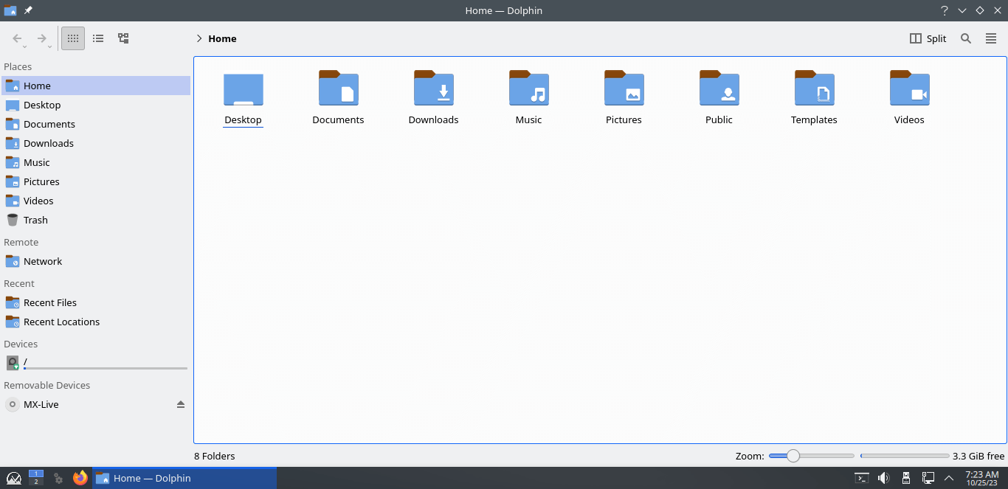Select the Pictures folder in main view
Screen dimensions: 1008x489
624,98
